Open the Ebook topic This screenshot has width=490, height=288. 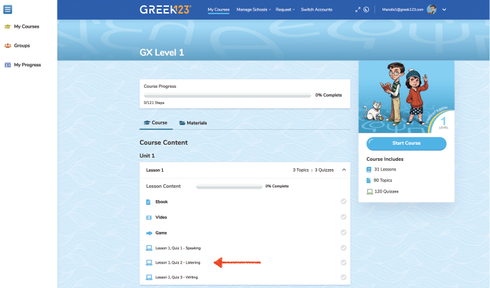point(162,201)
